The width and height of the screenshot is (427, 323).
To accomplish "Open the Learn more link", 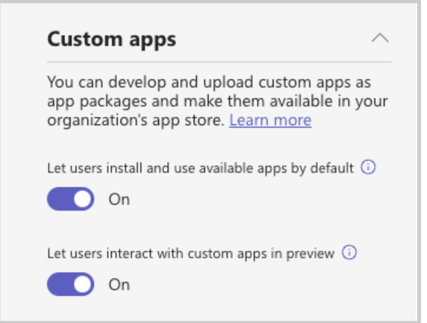I will click(x=270, y=120).
